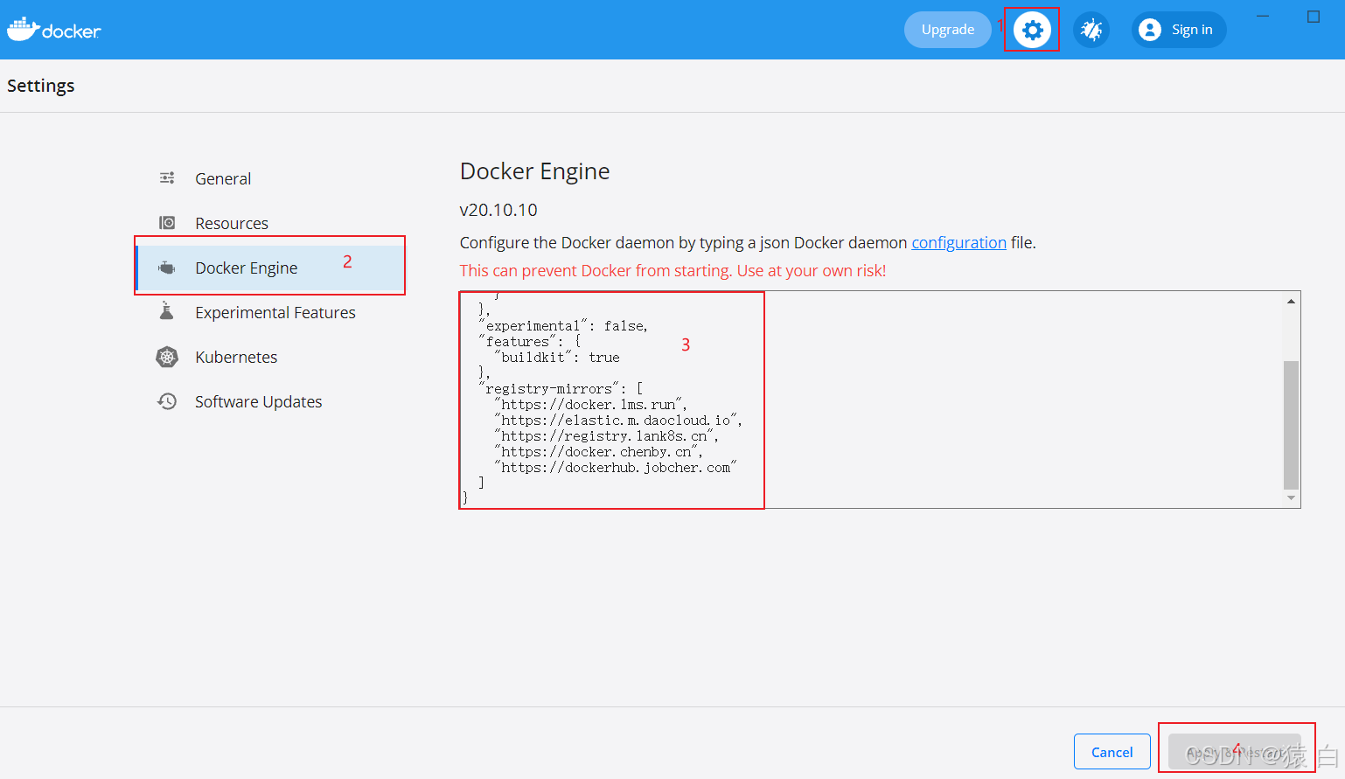Click the v20.10.10 version text
Viewport: 1345px width, 779px height.
coord(498,210)
